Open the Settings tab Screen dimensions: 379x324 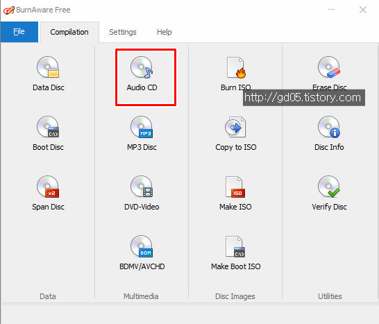[x=123, y=32]
